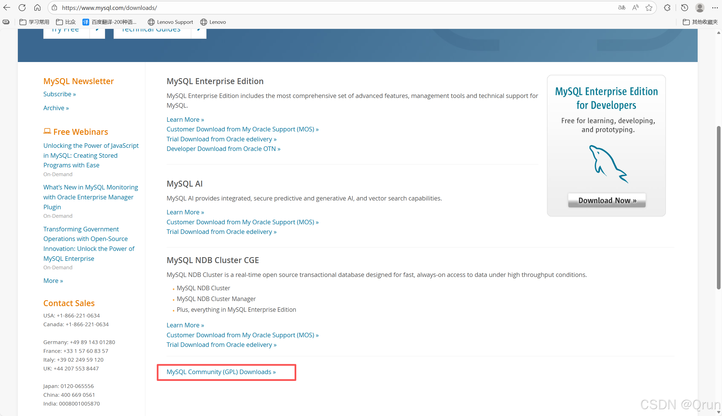Open the Lenovo bookmark
Image resolution: width=722 pixels, height=416 pixels.
(213, 22)
